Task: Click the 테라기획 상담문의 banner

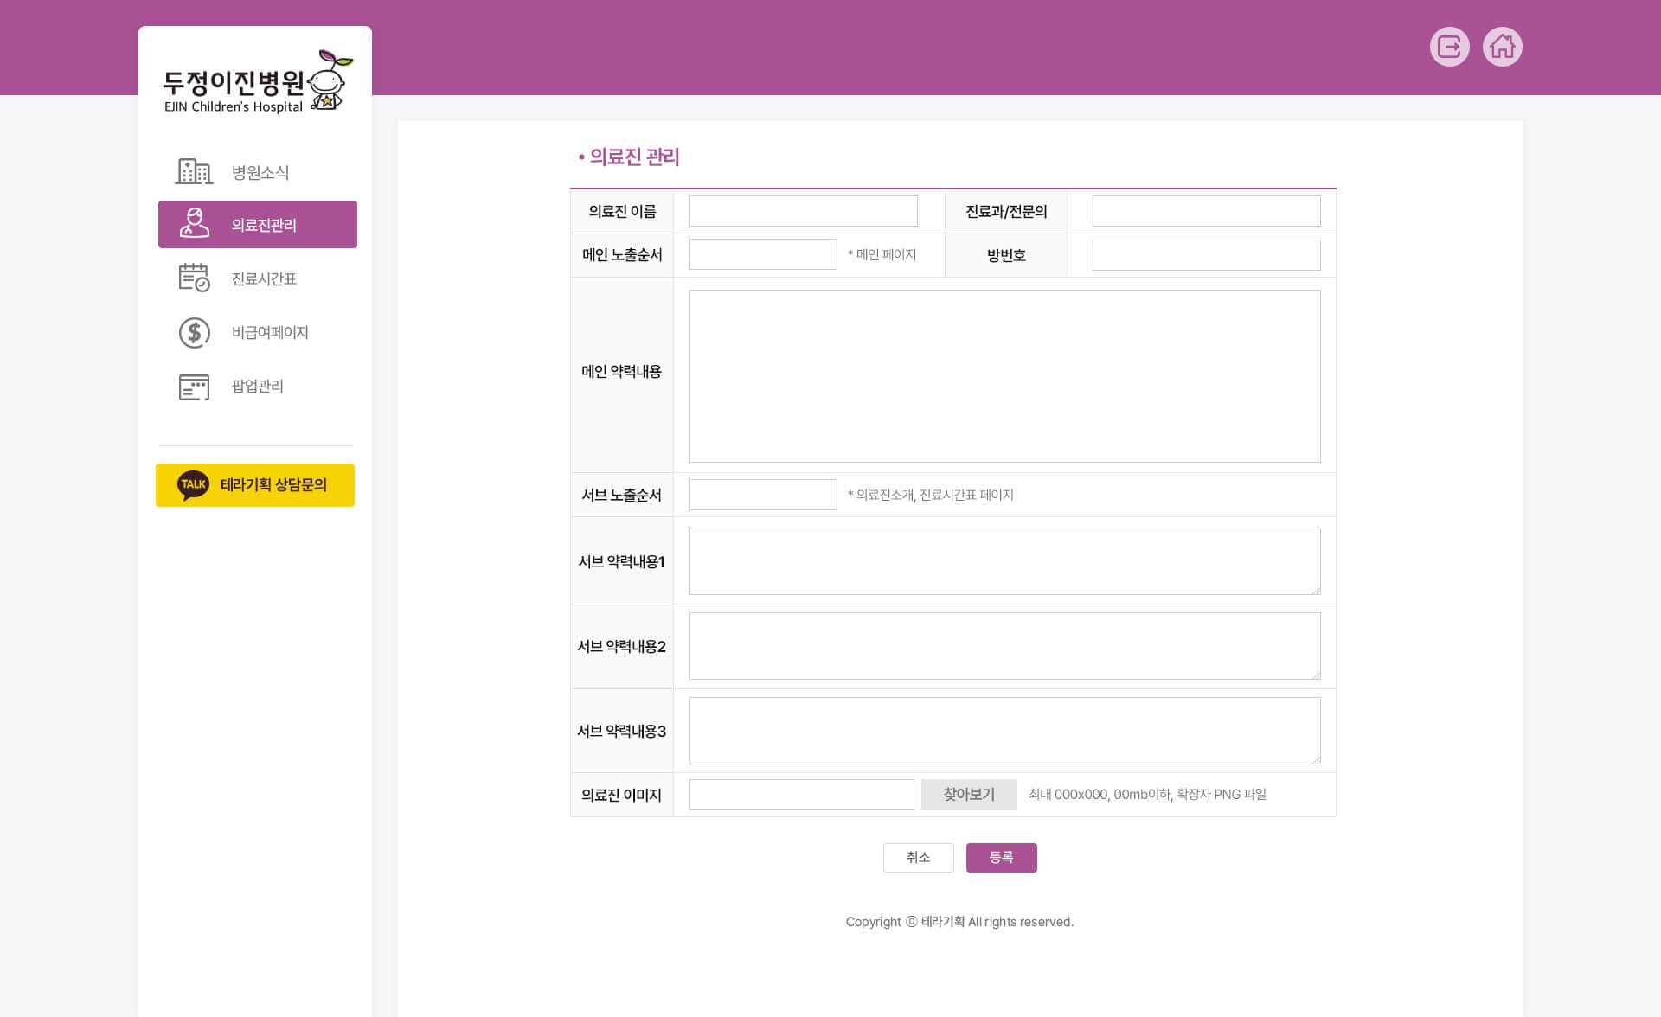Action: pyautogui.click(x=273, y=485)
